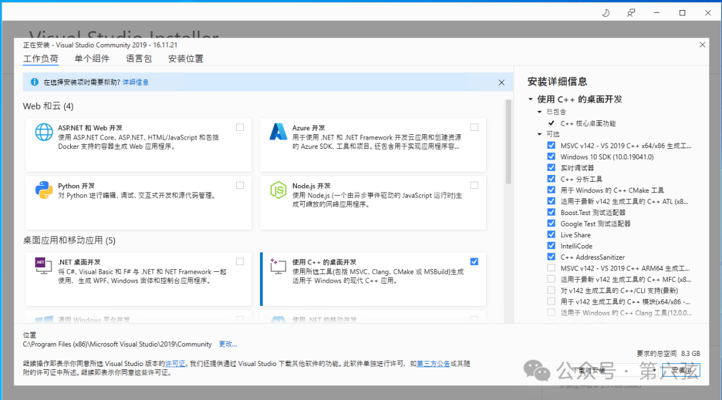This screenshot has height=400, width=722.
Task: Click the Azure workload icon
Action: click(278, 132)
